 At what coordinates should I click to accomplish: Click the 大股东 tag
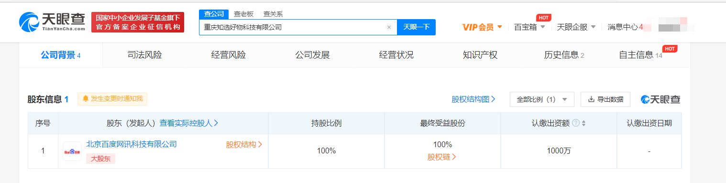coord(100,159)
